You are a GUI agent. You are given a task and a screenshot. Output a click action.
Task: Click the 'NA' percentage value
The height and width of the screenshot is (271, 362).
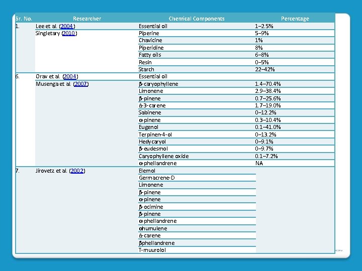pos(259,164)
